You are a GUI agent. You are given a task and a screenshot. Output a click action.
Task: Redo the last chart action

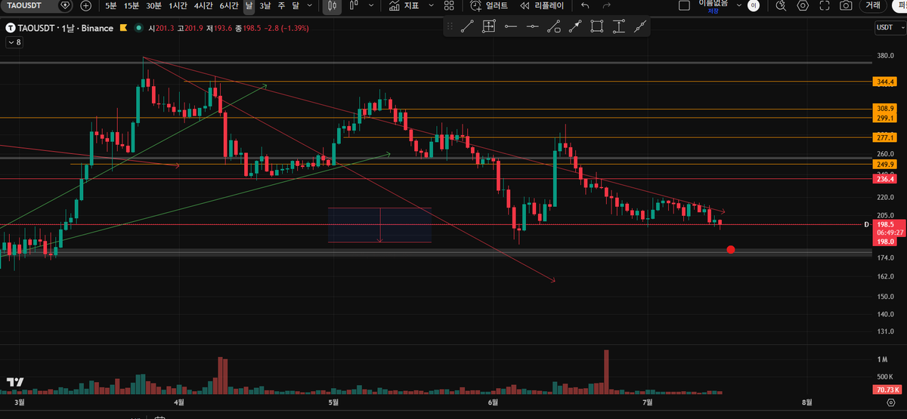605,5
